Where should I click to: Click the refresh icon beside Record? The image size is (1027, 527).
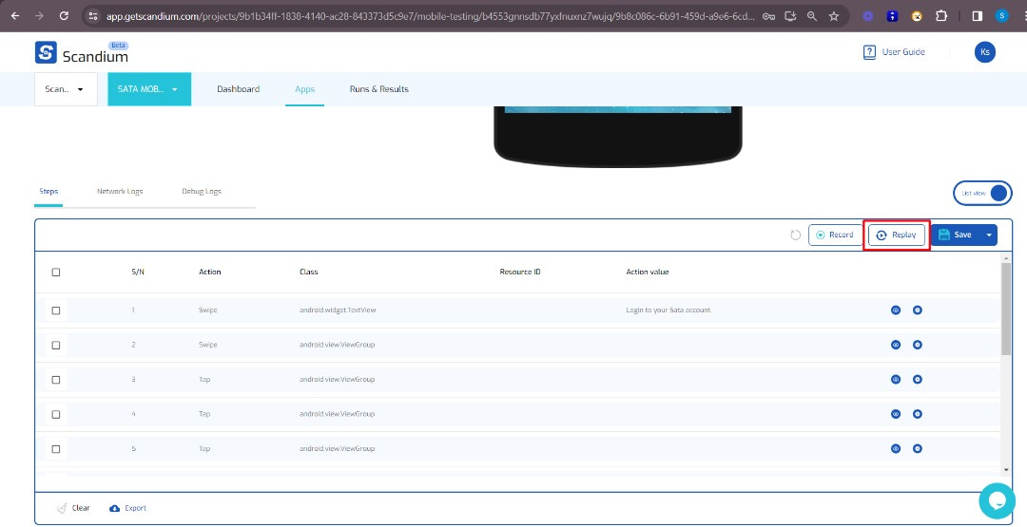coord(795,235)
